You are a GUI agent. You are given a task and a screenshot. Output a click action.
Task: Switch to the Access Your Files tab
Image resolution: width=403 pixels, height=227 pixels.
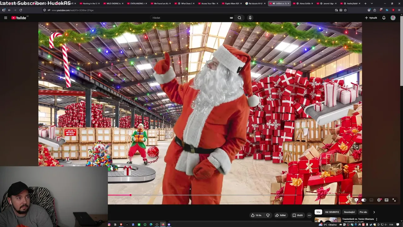tap(208, 3)
